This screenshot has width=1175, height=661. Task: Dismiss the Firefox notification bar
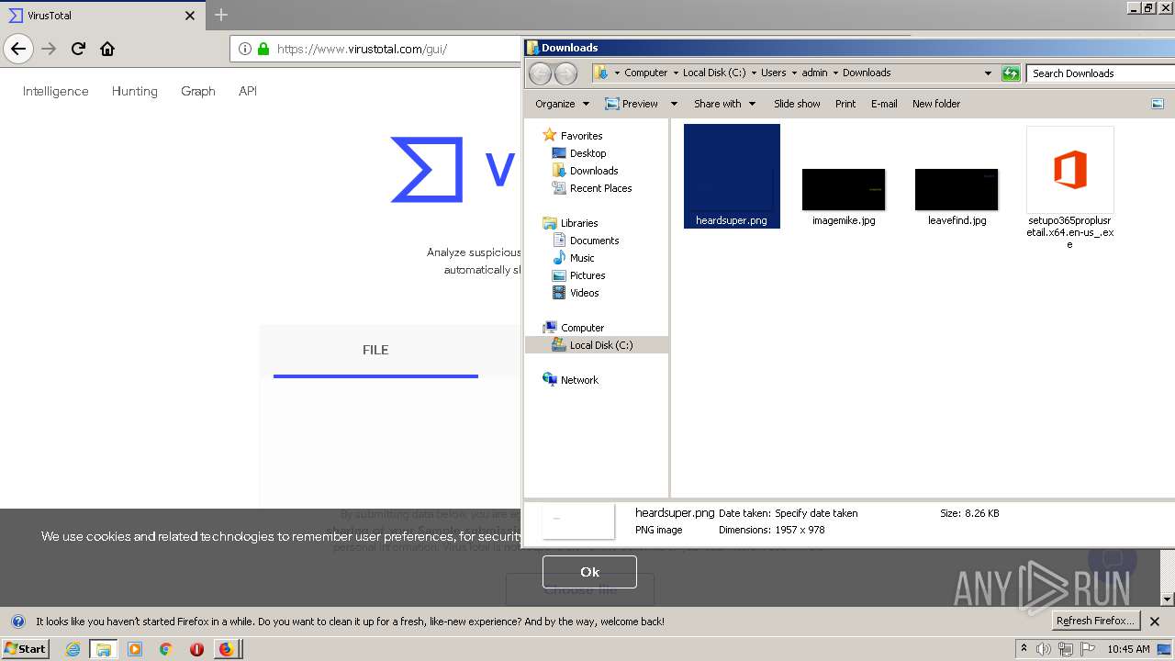[1155, 622]
